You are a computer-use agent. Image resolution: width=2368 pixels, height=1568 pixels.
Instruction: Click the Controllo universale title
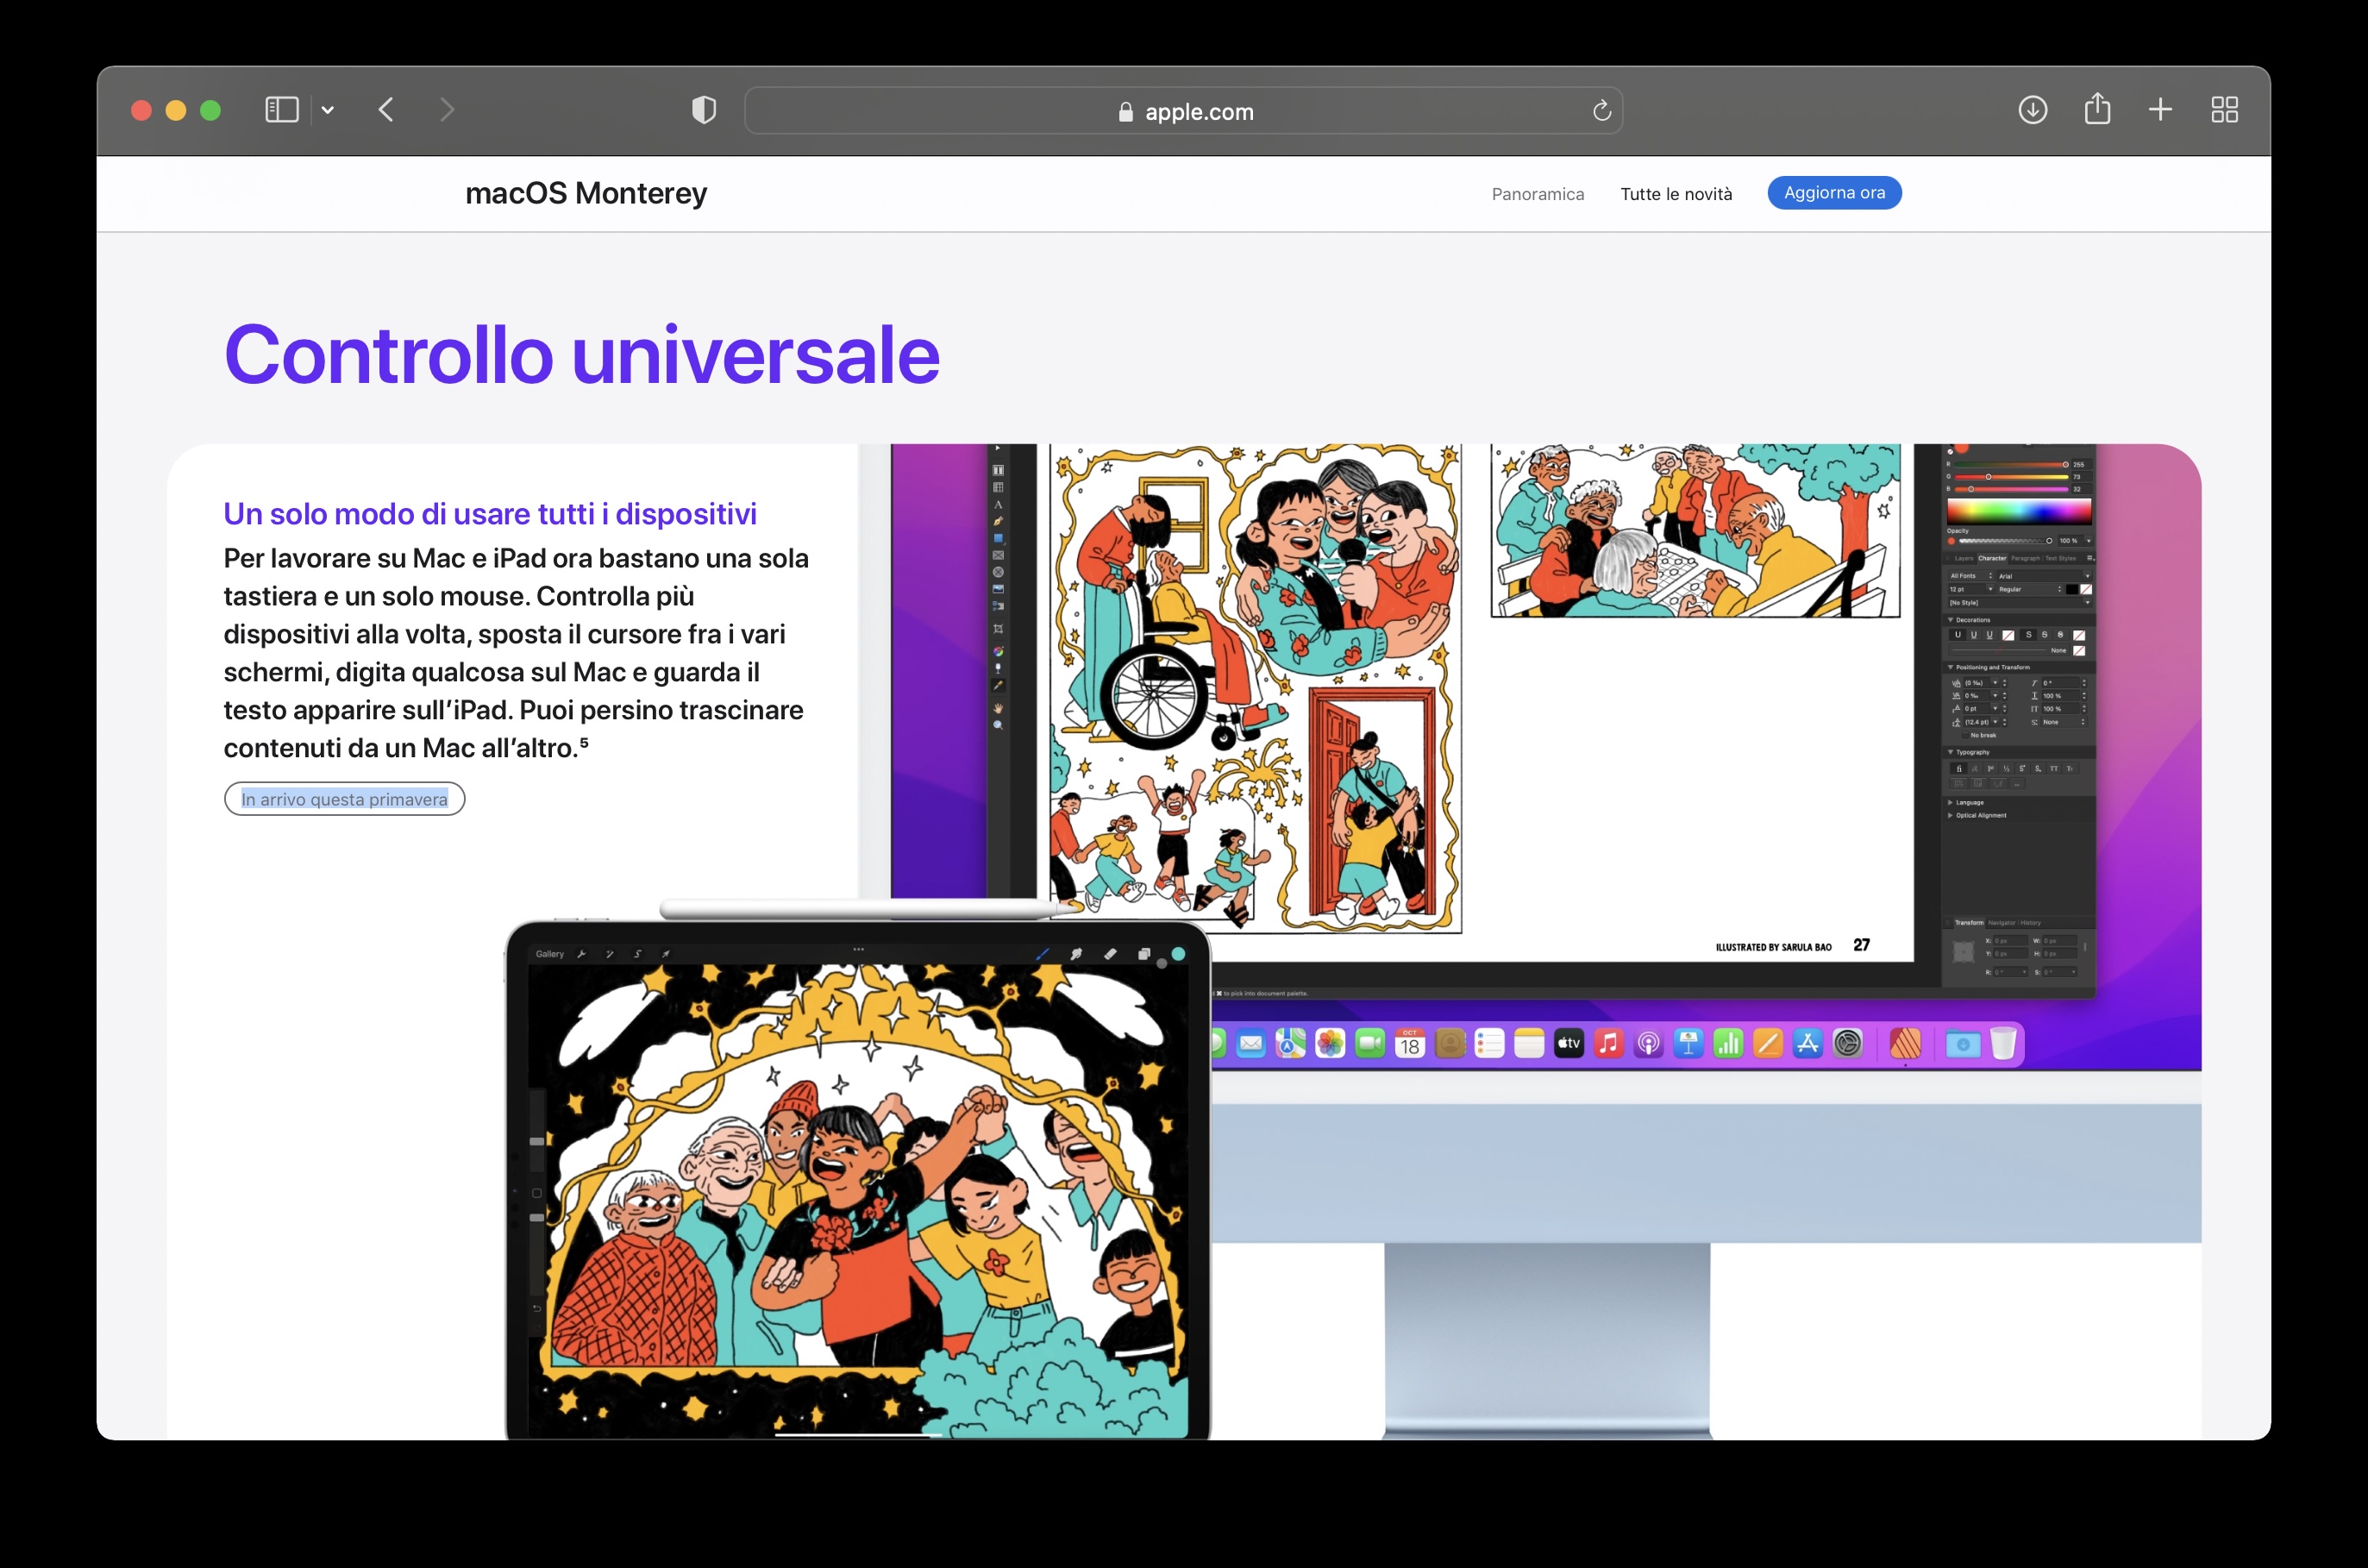pyautogui.click(x=582, y=354)
